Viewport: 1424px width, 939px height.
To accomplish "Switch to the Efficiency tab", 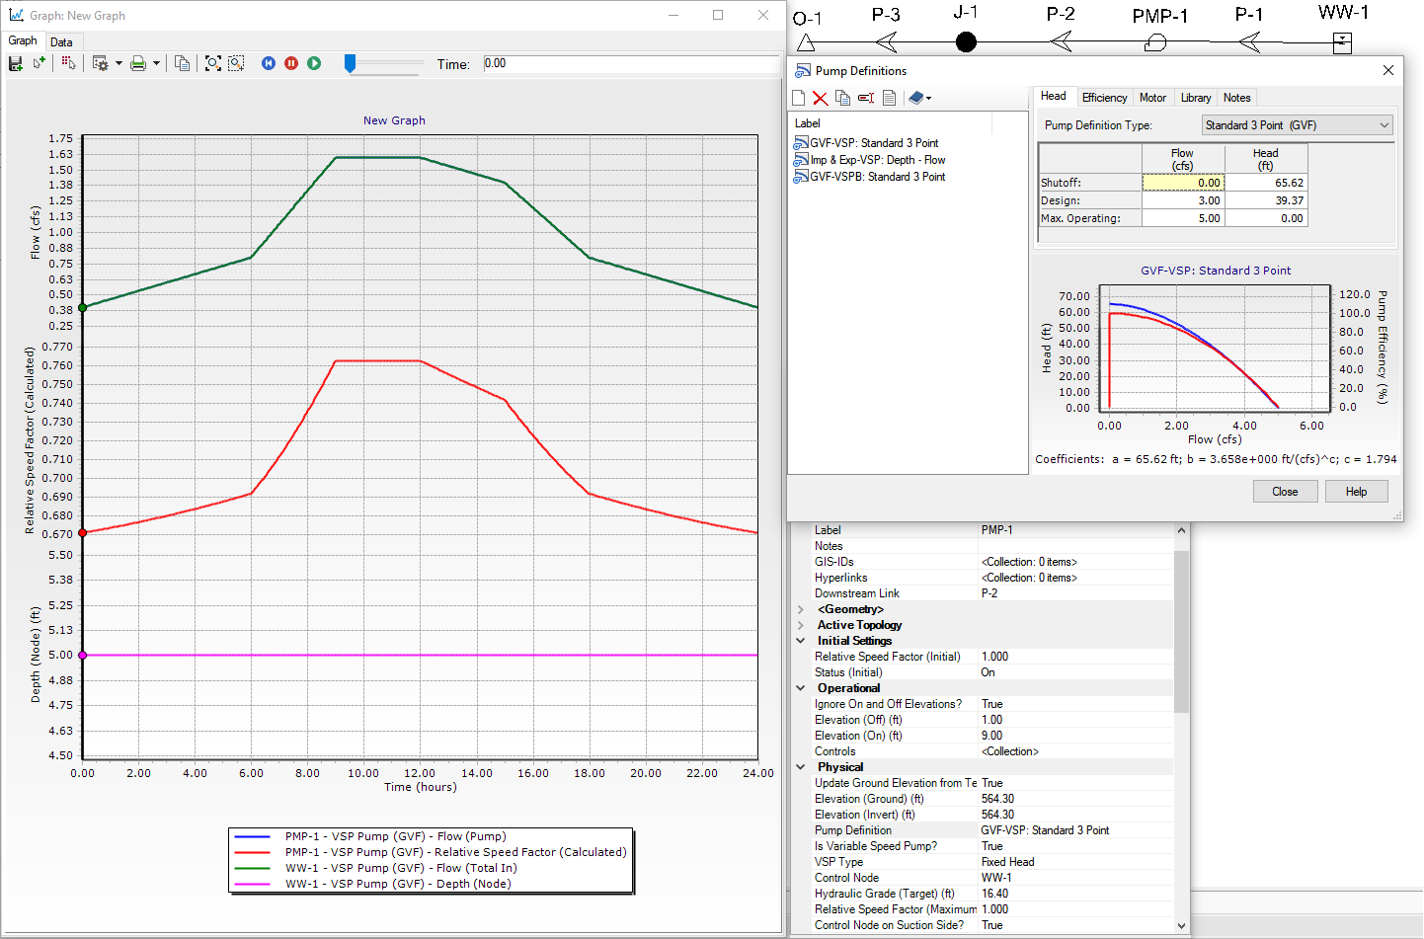I will tap(1104, 98).
